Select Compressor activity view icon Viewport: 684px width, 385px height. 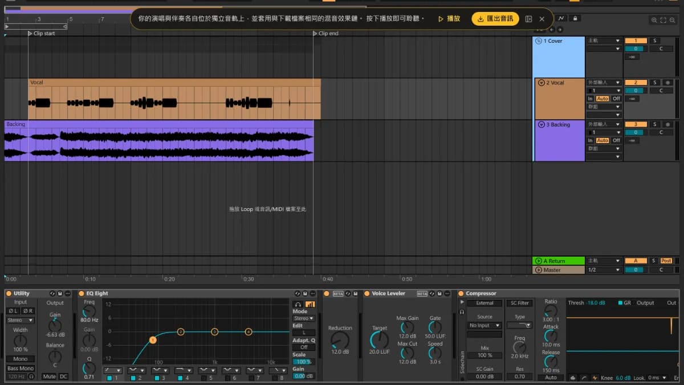click(x=595, y=378)
